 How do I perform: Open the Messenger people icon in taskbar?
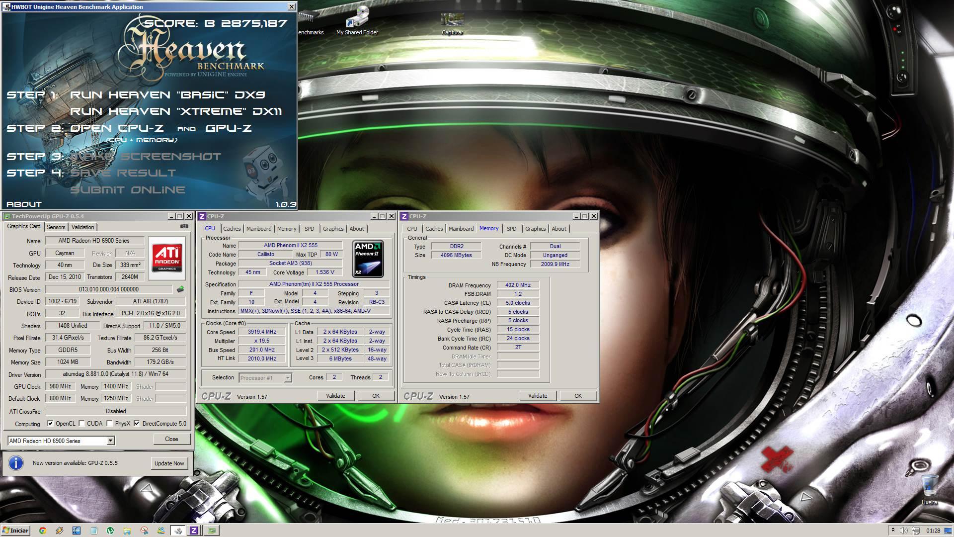[x=161, y=531]
